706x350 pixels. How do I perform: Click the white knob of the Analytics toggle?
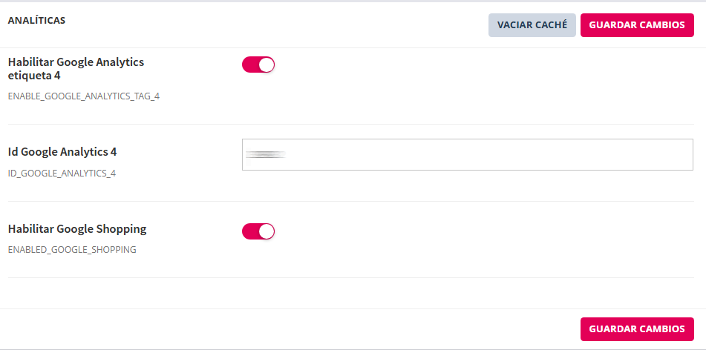[x=267, y=65]
